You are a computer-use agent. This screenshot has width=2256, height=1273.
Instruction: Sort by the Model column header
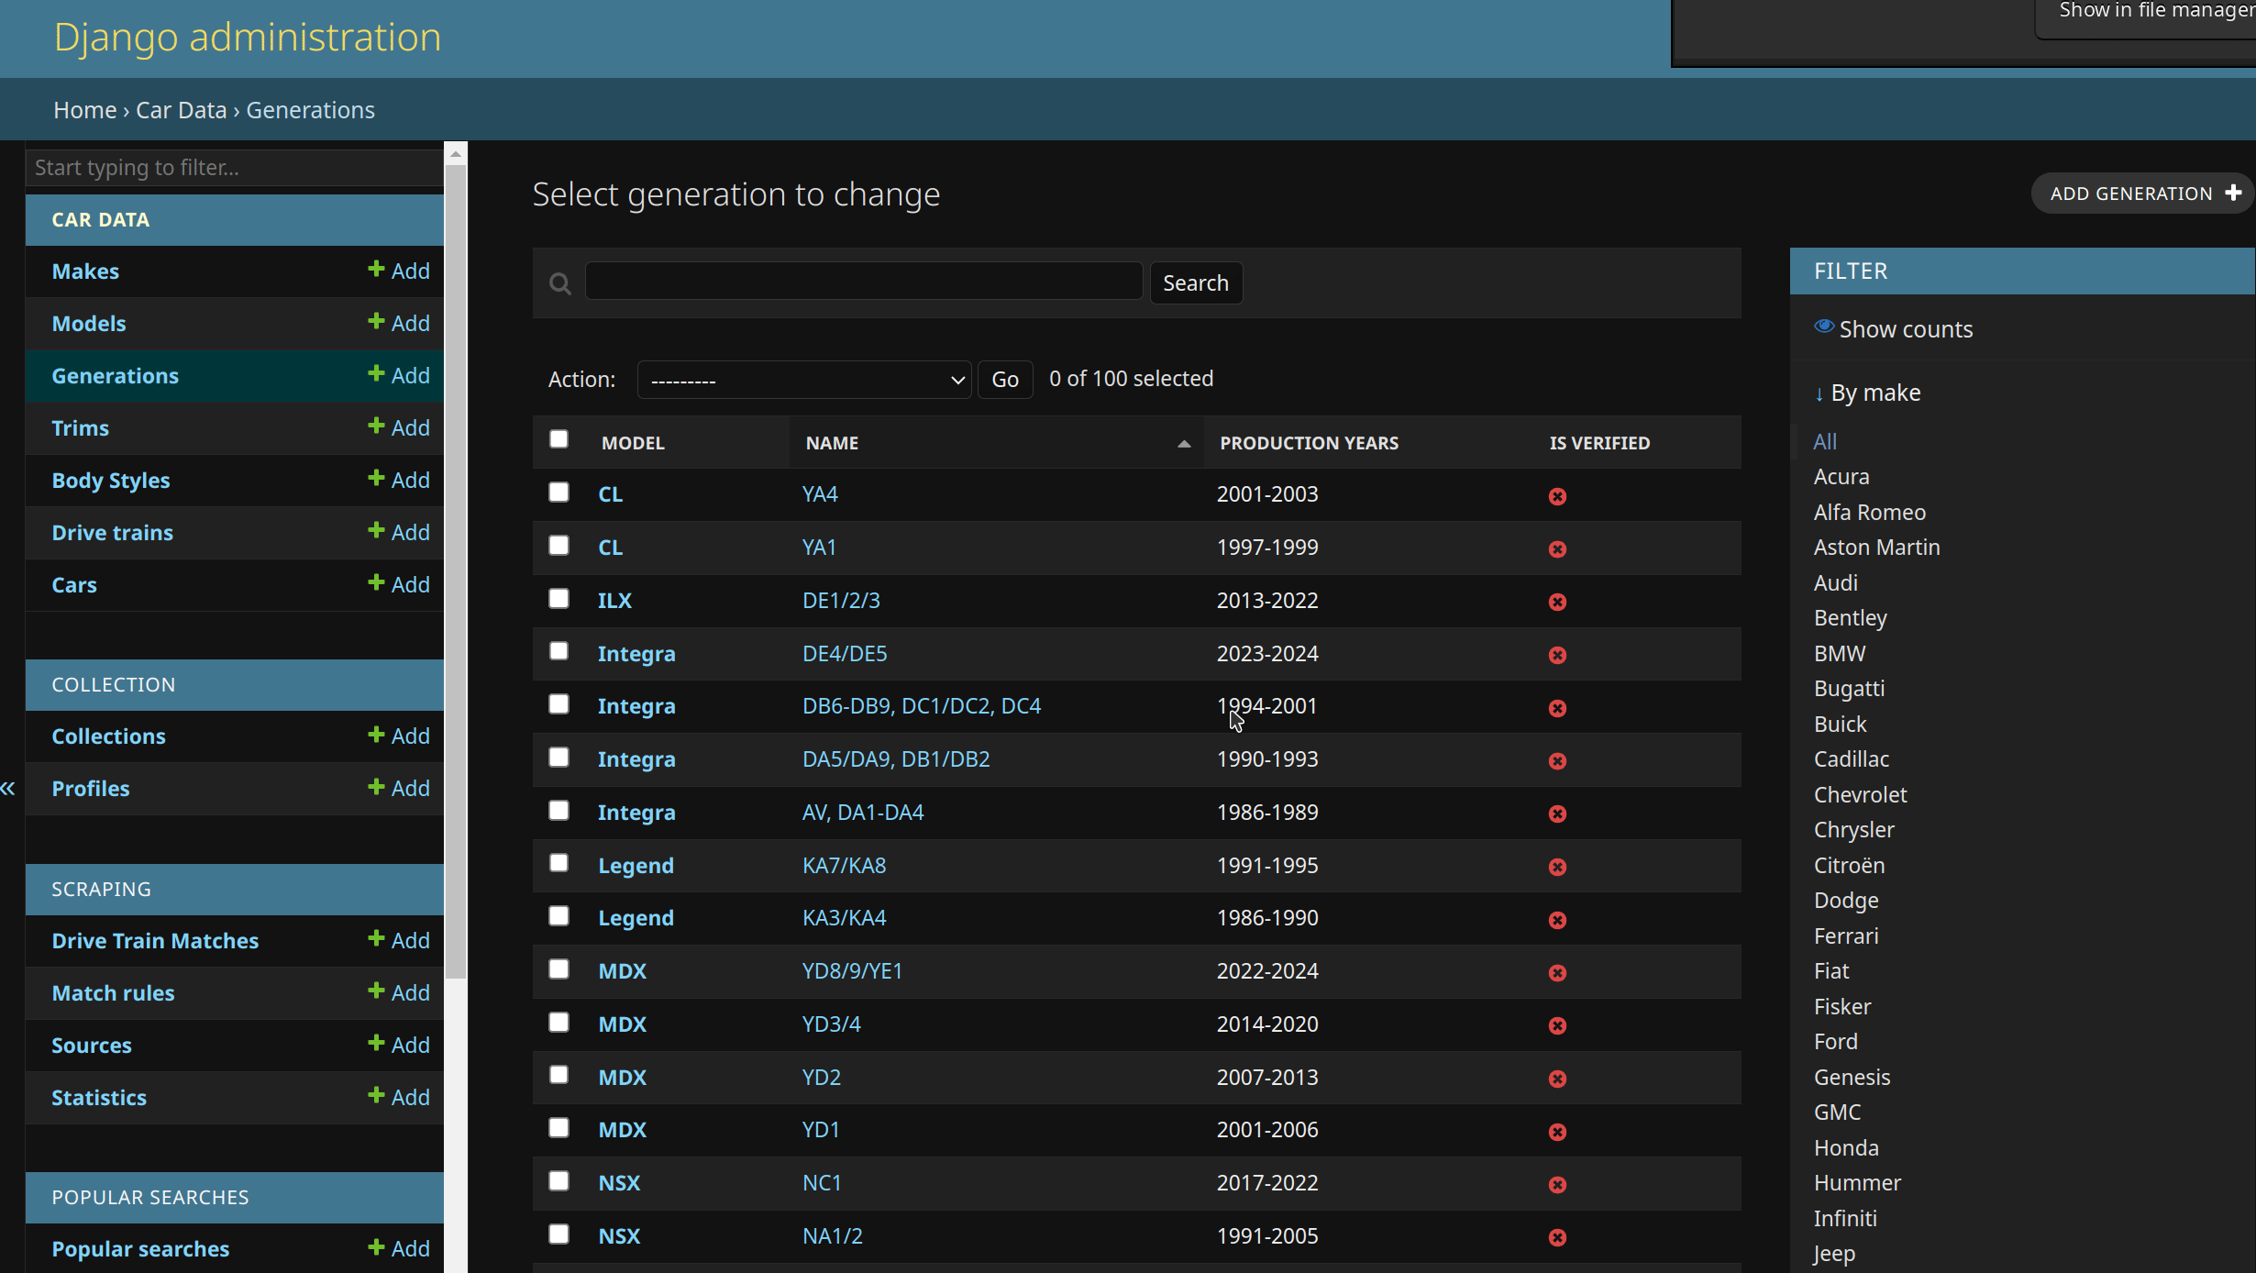click(633, 443)
